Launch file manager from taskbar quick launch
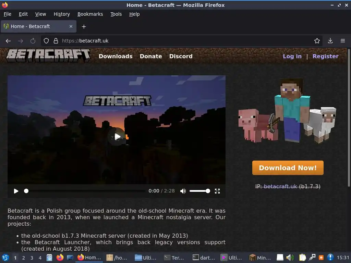Image resolution: width=351 pixels, height=263 pixels. [49, 258]
